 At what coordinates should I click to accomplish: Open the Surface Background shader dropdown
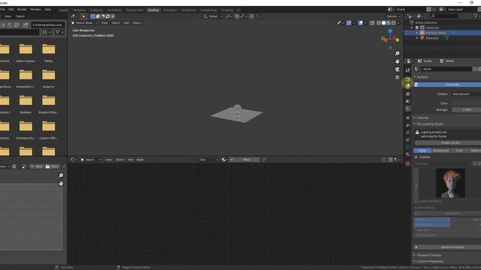(x=466, y=94)
